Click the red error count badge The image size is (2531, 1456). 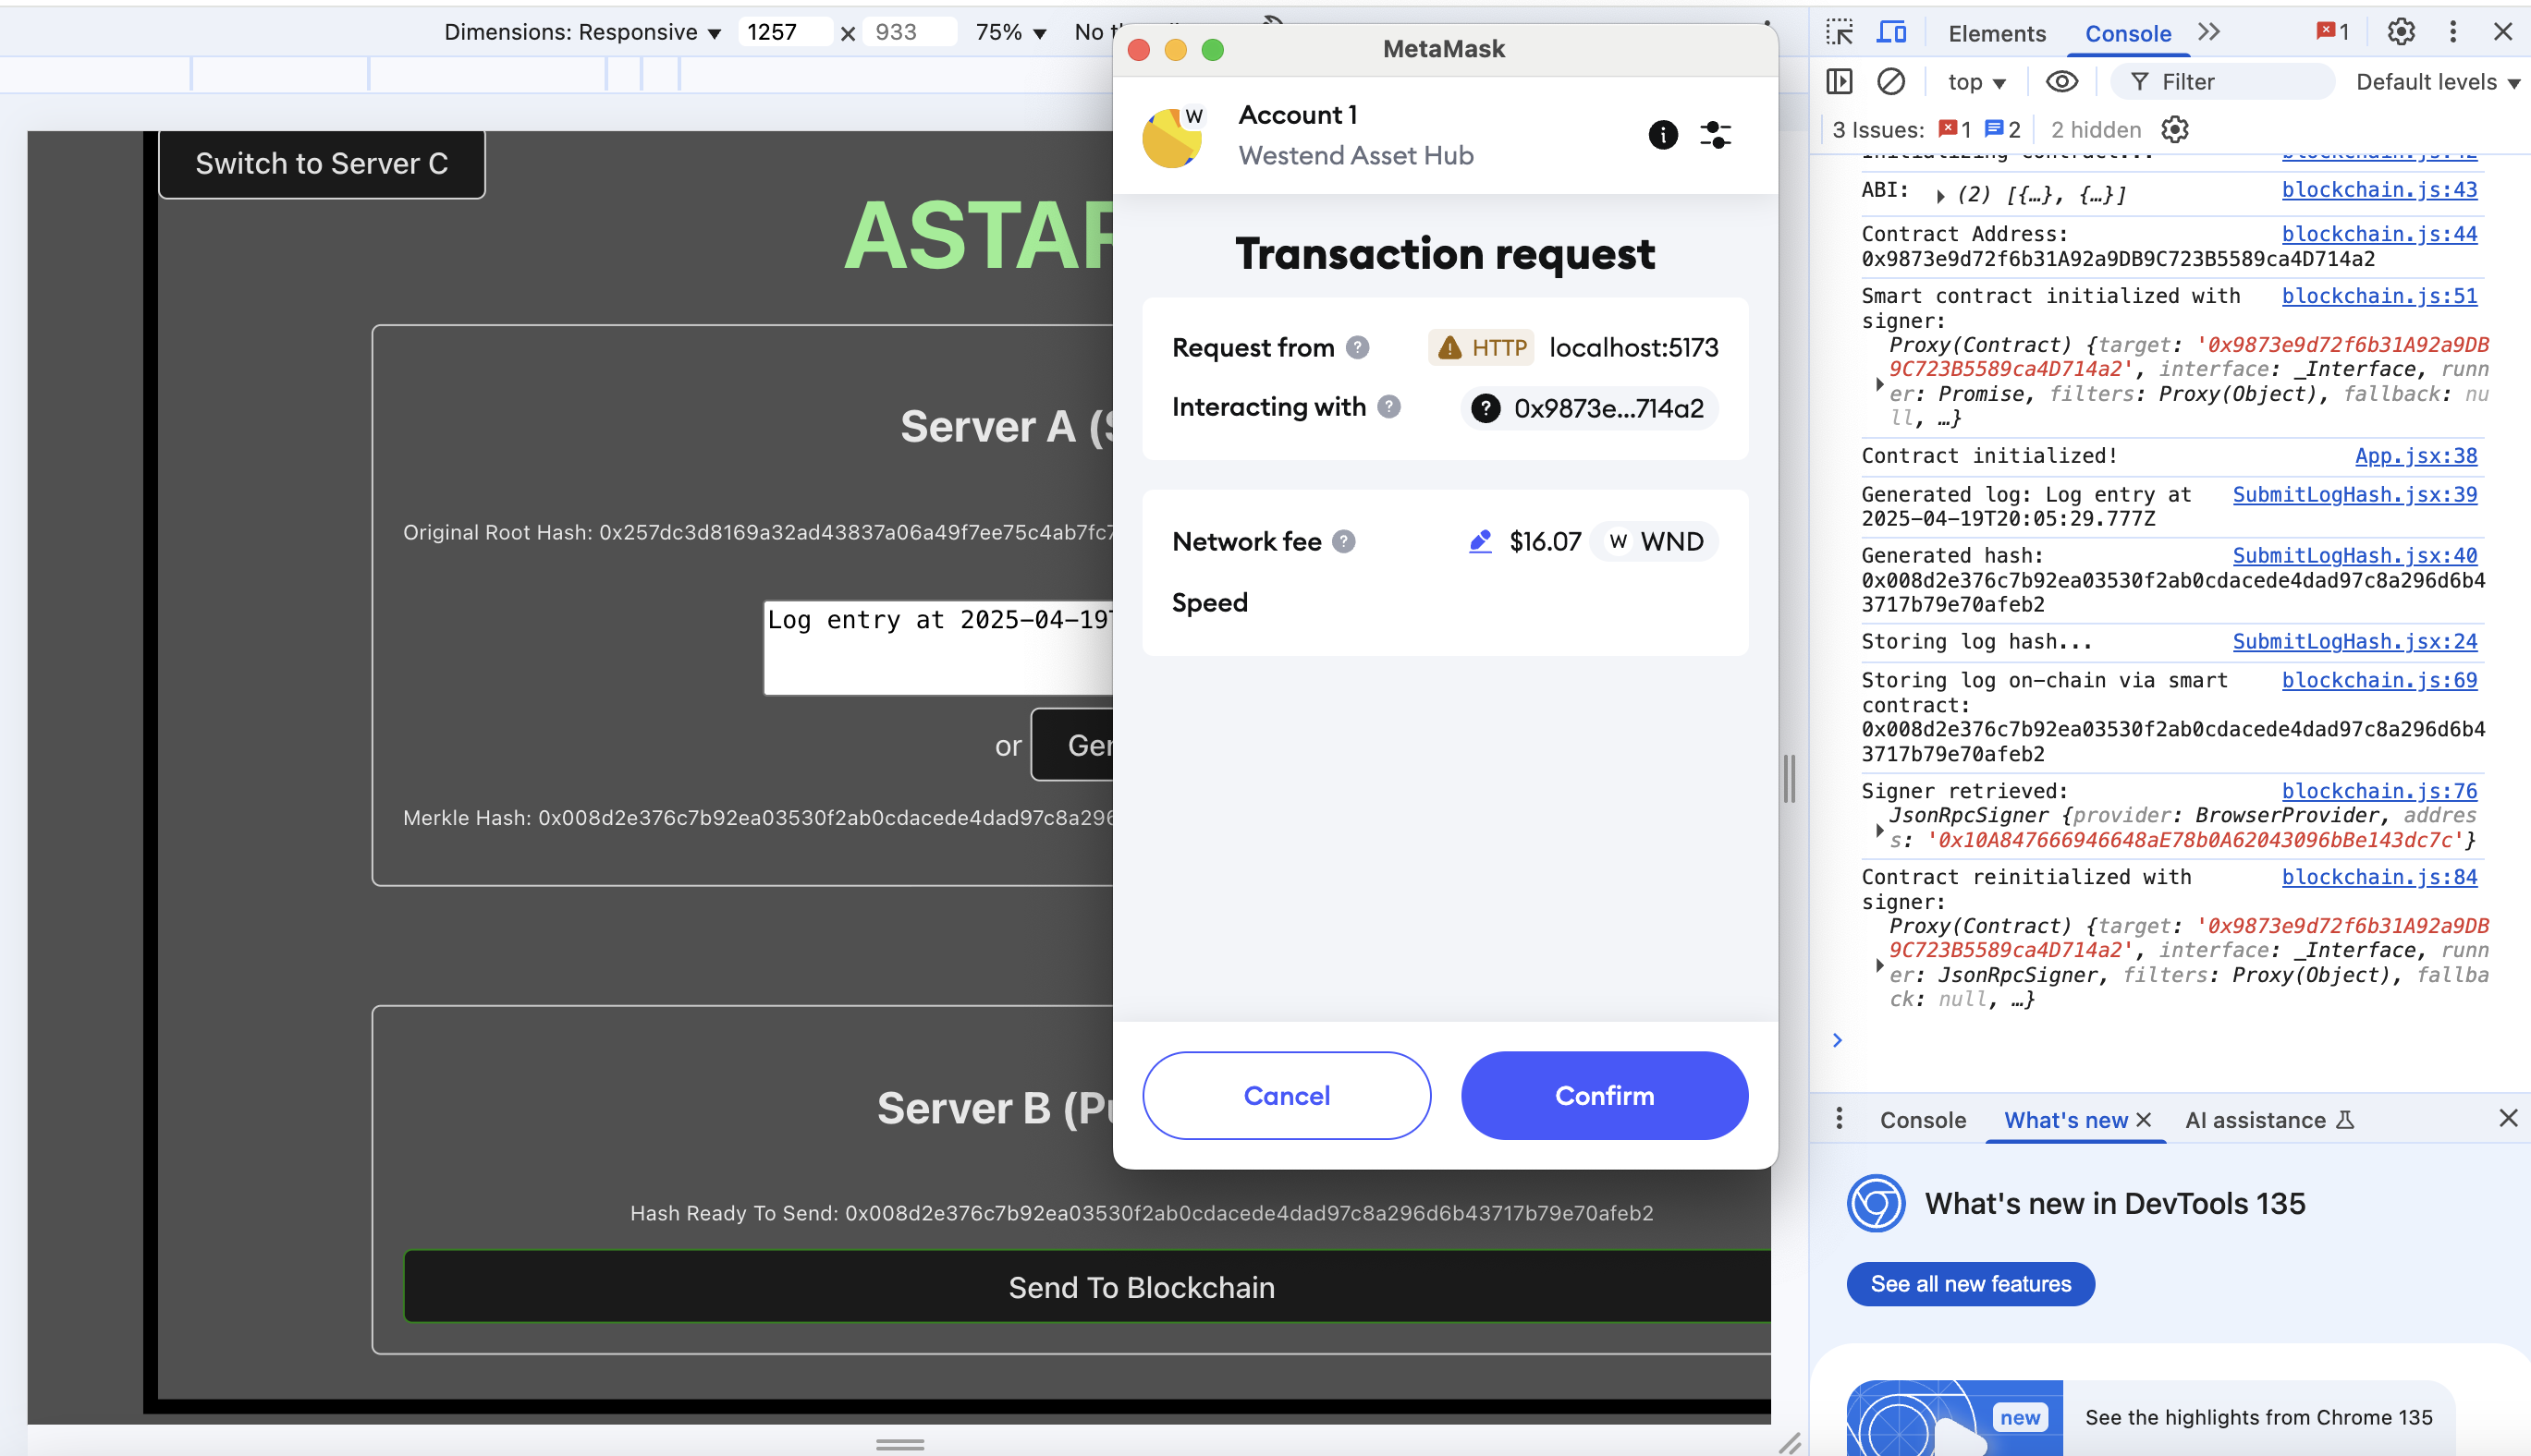pyautogui.click(x=2333, y=32)
